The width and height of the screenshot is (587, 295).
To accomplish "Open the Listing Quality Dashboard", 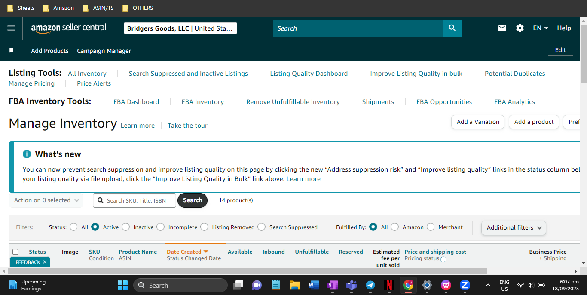I will [309, 74].
